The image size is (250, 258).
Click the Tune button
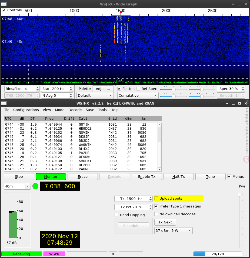pyautogui.click(x=210, y=177)
